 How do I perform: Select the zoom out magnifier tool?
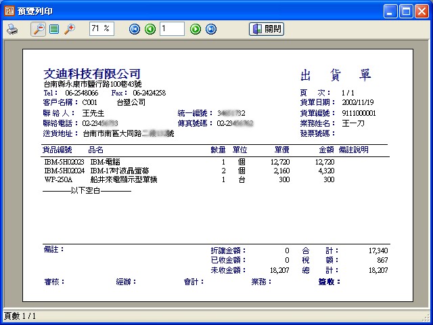click(x=39, y=29)
